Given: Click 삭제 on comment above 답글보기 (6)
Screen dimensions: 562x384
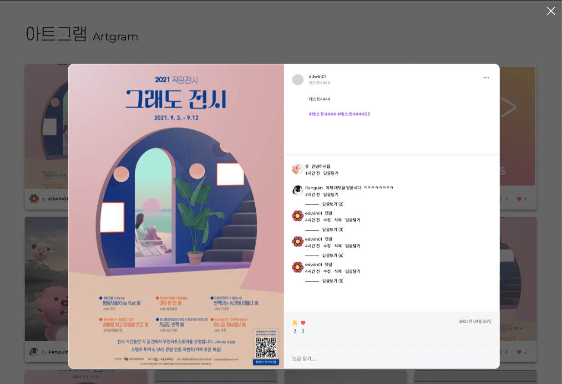Looking at the screenshot, I should point(338,246).
